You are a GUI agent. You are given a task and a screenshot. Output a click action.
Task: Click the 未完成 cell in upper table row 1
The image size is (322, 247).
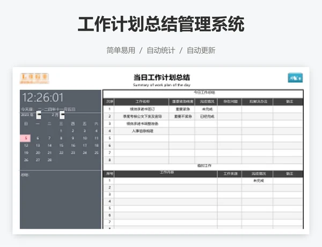click(x=207, y=109)
